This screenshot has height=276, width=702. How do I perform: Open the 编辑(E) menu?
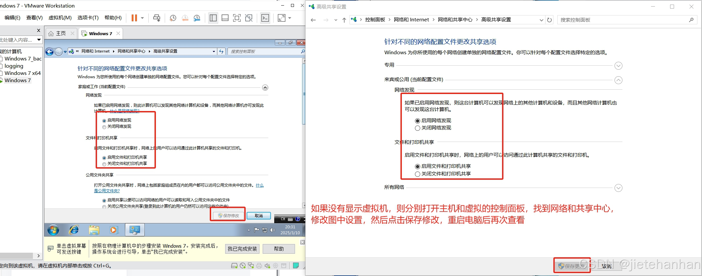click(12, 18)
